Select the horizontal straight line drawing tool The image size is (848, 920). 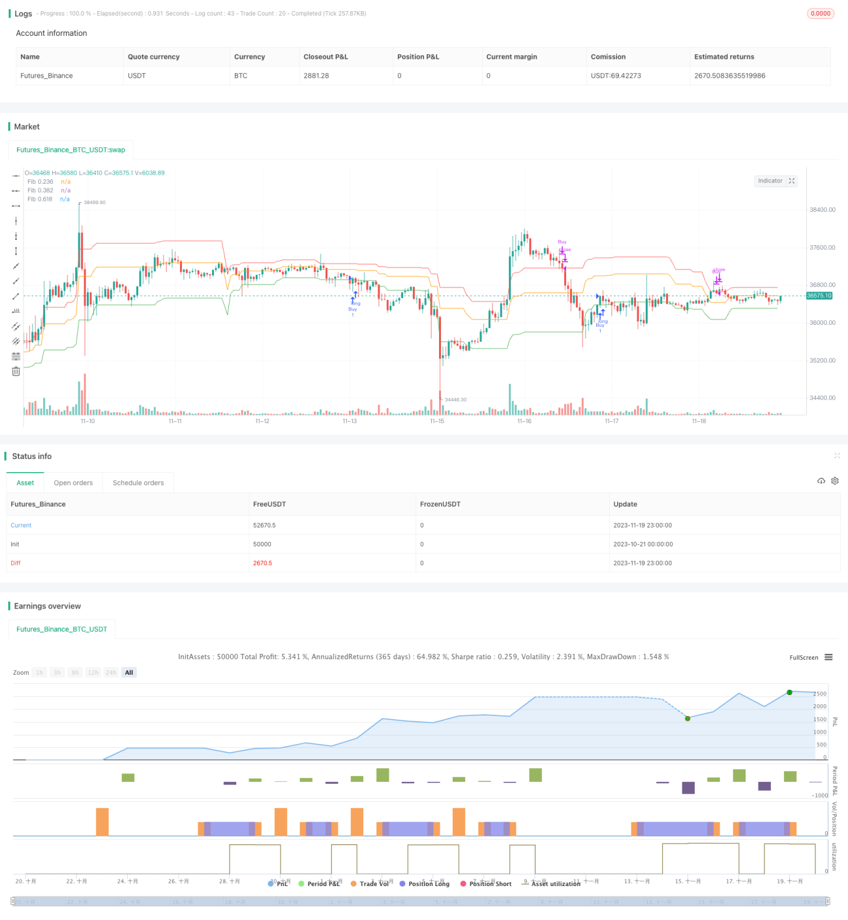click(16, 175)
